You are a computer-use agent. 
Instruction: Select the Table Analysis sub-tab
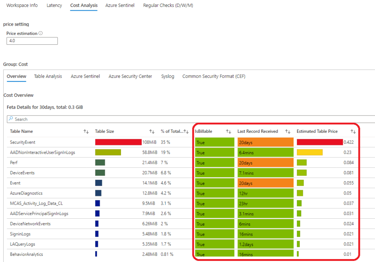point(48,76)
